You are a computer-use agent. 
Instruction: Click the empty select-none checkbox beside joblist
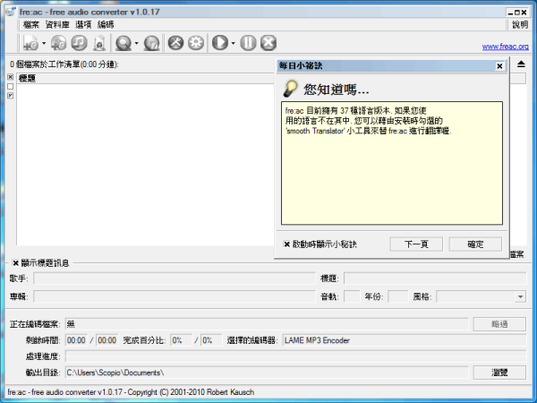(10, 86)
